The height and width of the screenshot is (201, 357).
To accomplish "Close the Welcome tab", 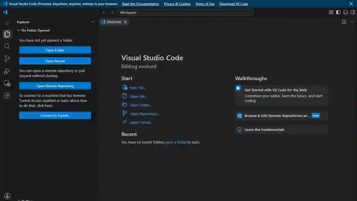I will coord(125,22).
